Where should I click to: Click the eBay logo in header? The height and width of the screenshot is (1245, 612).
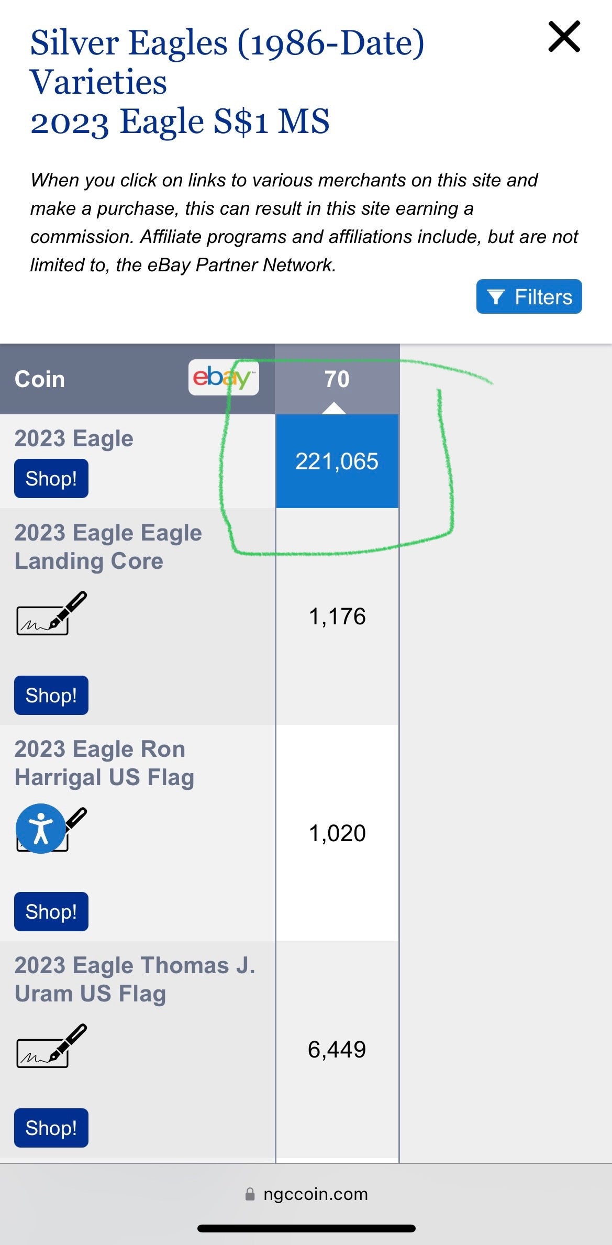point(224,377)
